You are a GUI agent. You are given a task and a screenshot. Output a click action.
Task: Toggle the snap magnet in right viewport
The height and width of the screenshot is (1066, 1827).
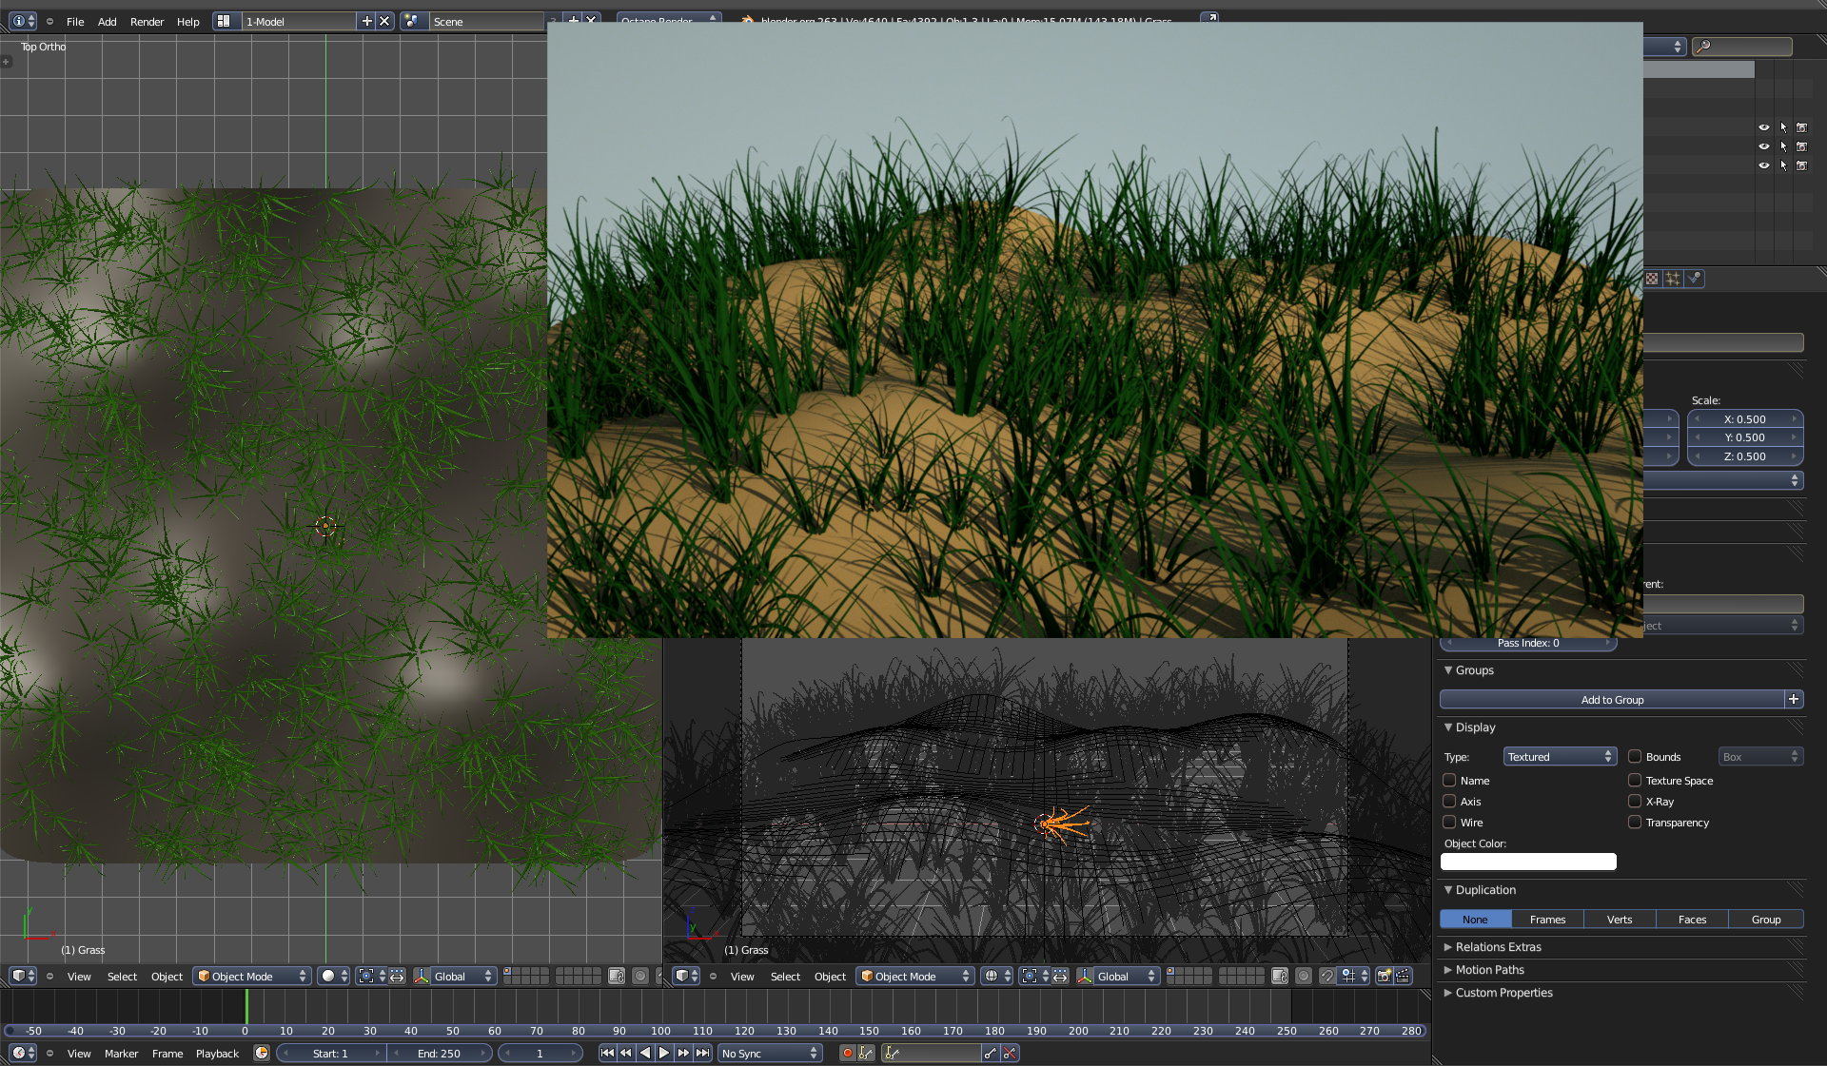1326,976
